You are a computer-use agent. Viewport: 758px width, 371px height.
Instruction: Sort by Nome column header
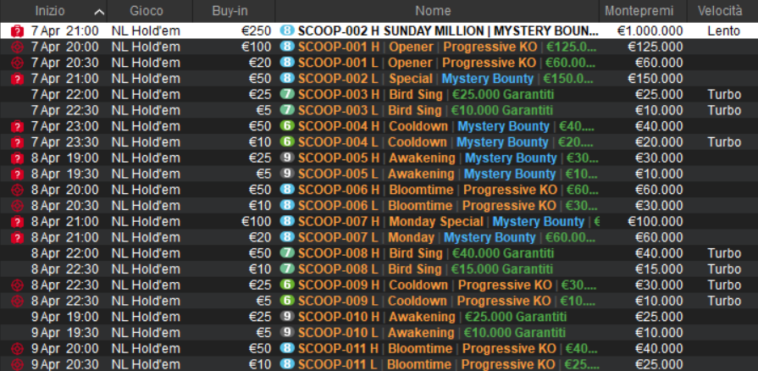(433, 11)
